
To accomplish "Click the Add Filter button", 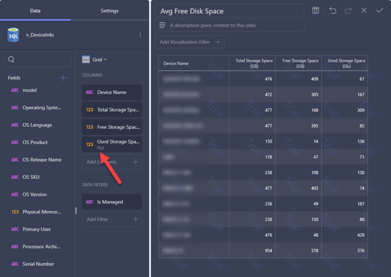I will 111,219.
